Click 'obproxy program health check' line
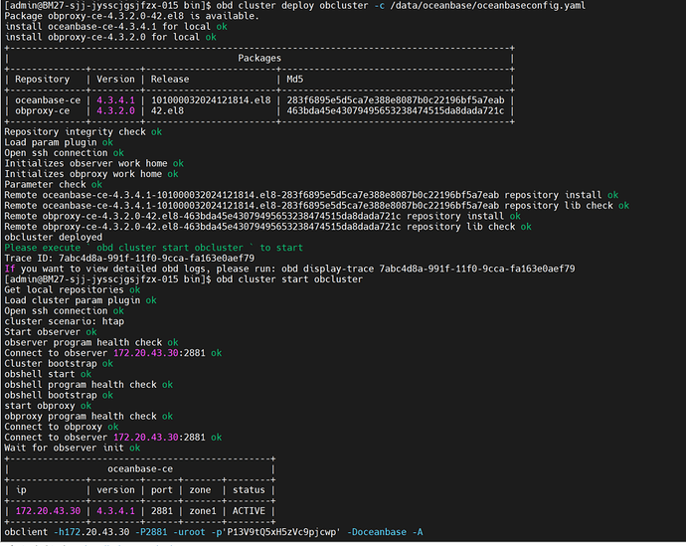The height and width of the screenshot is (546, 686). coord(88,416)
